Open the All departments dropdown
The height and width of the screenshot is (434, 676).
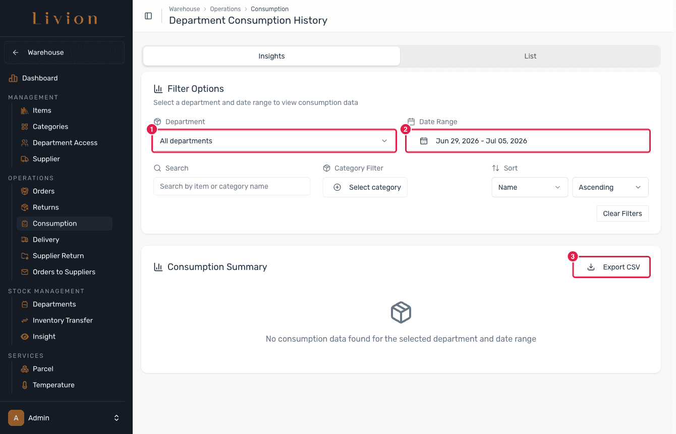(x=274, y=141)
